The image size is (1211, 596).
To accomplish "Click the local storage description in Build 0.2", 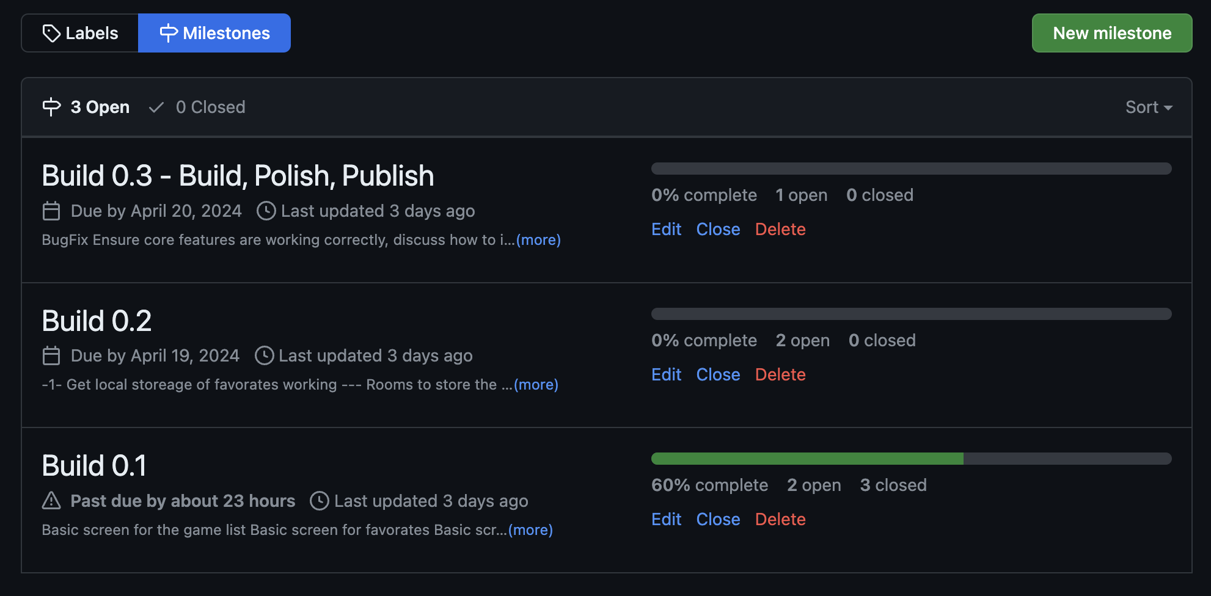I will tap(277, 385).
